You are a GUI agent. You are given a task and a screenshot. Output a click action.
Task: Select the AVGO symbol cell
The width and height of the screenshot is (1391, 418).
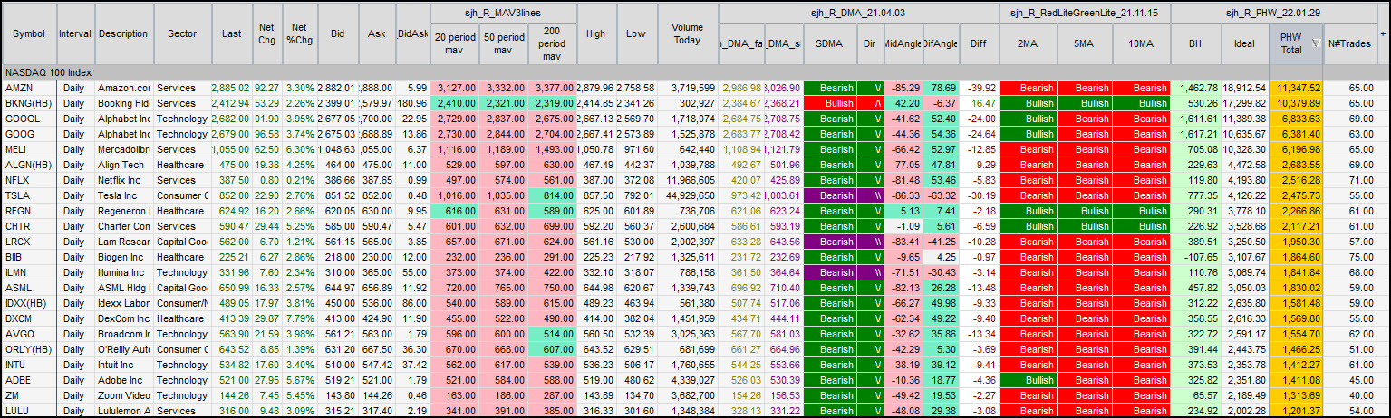tap(30, 334)
